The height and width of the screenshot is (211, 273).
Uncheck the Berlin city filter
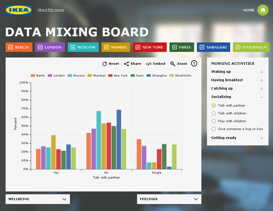[x=11, y=47]
